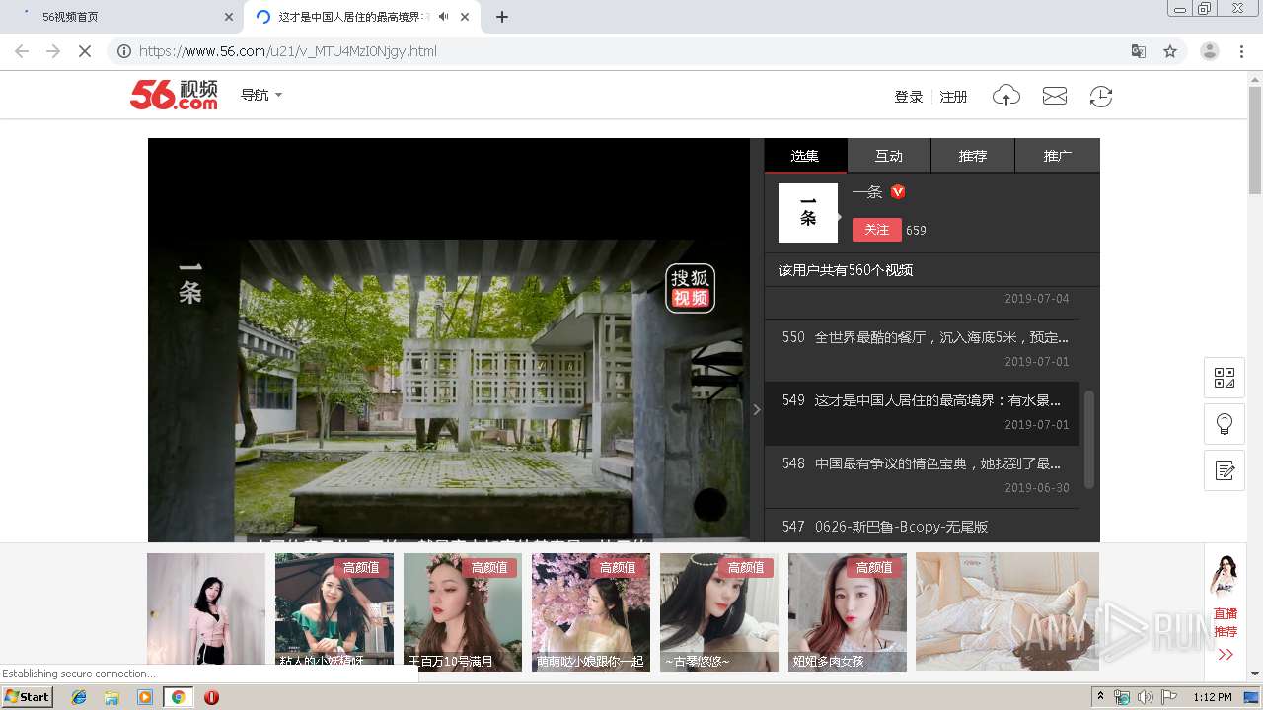Close the currently playing video tab
The width and height of the screenshot is (1263, 710).
tap(465, 17)
